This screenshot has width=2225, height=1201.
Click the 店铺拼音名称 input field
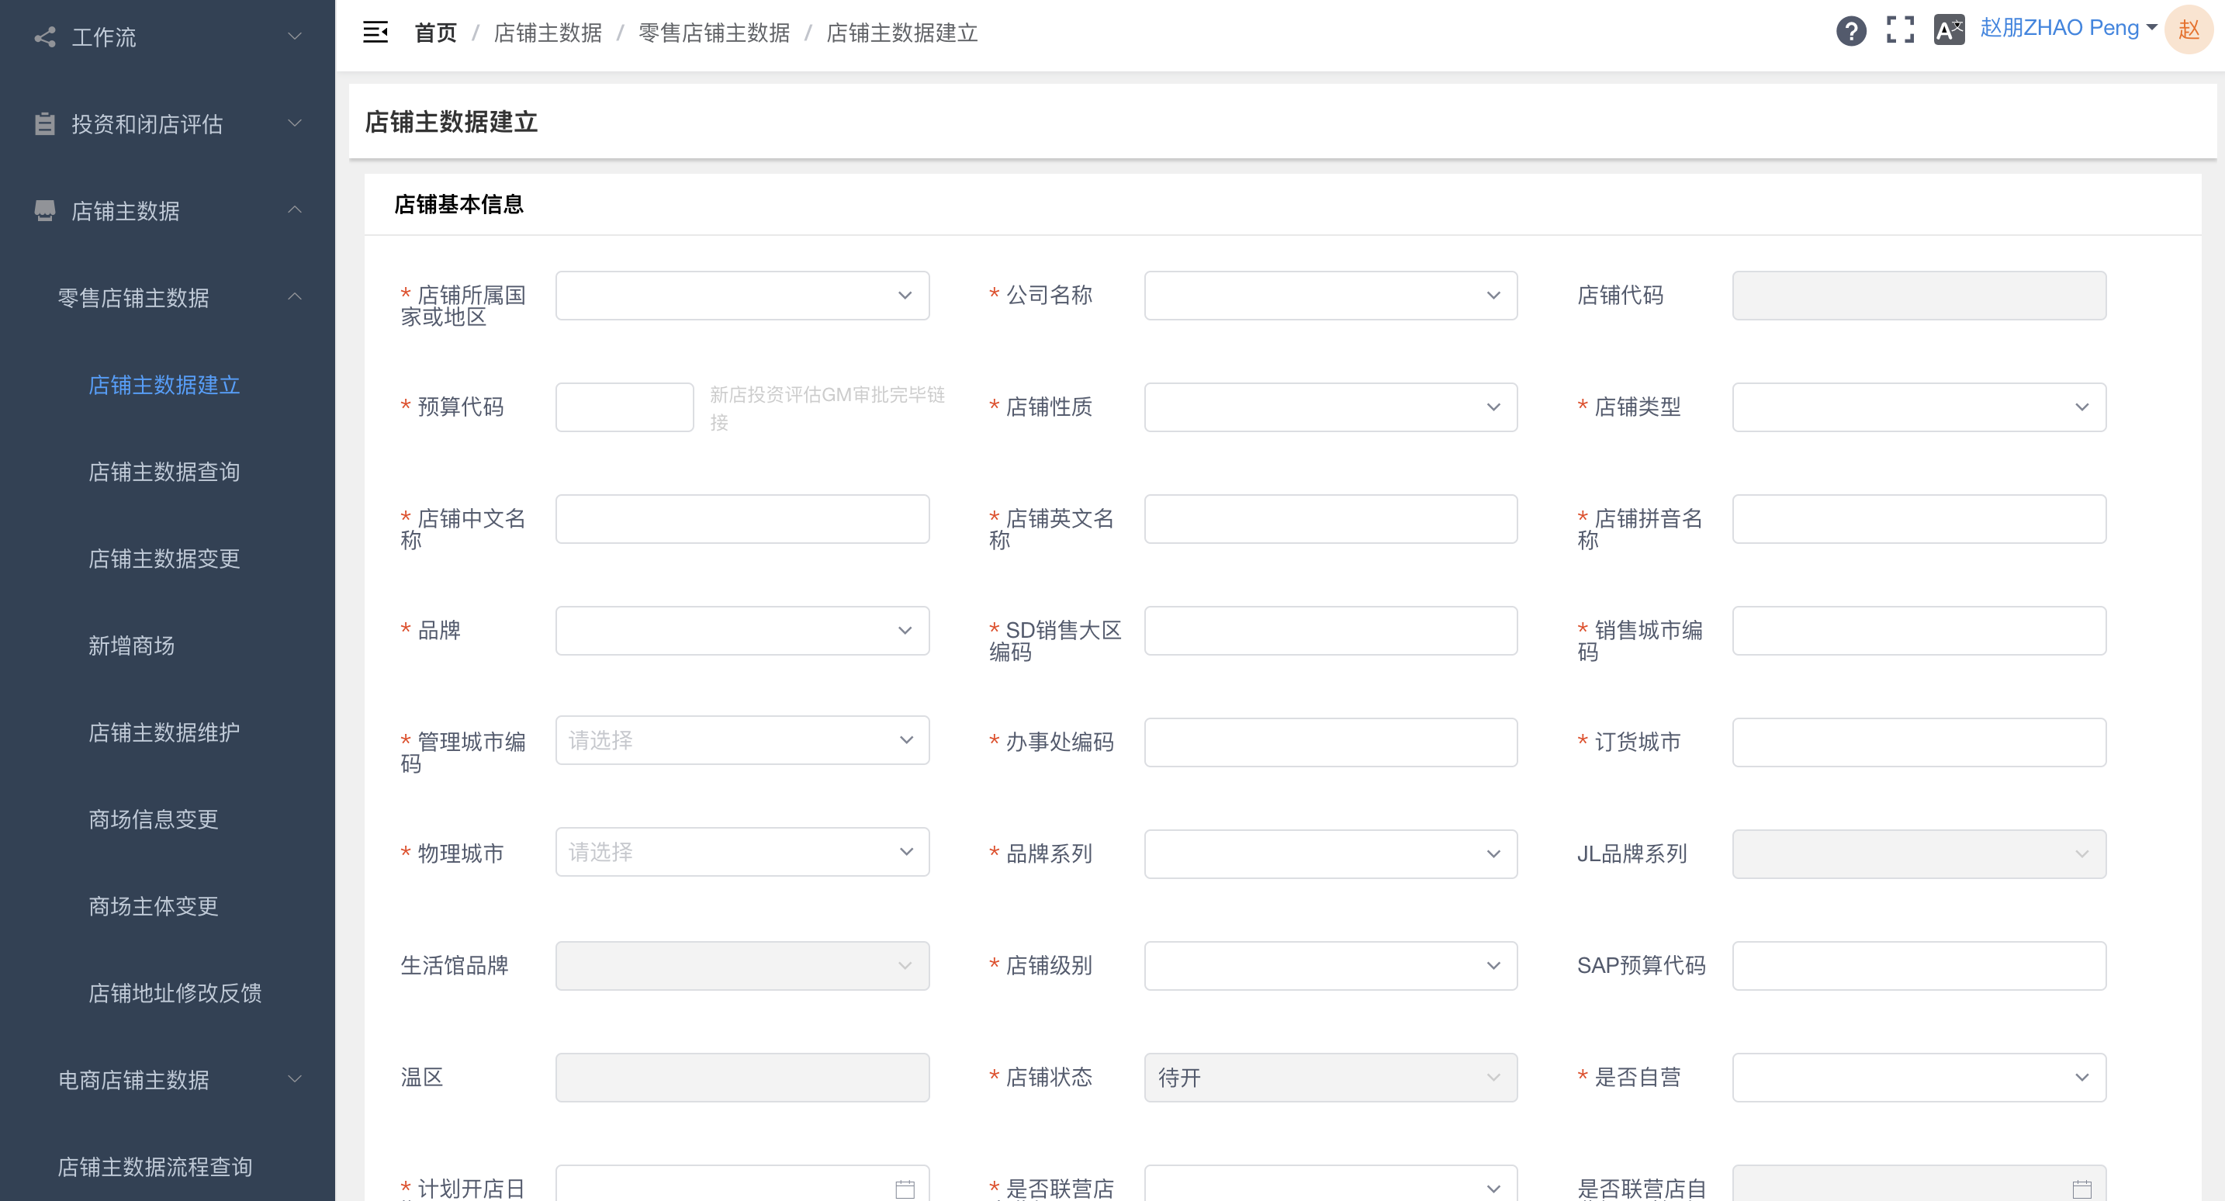(1919, 519)
